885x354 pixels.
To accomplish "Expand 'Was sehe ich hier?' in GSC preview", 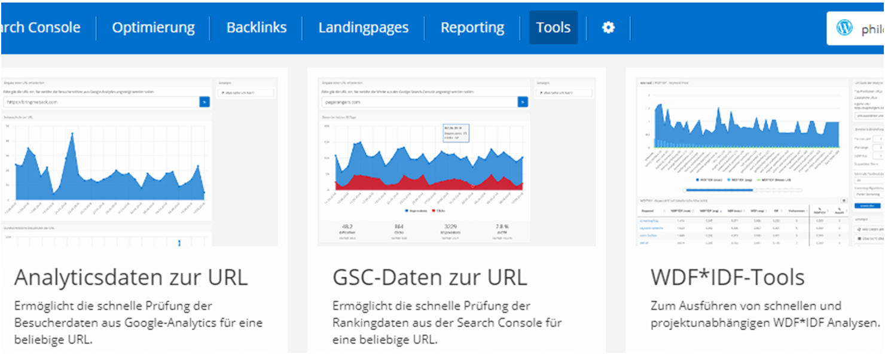I will 563,93.
